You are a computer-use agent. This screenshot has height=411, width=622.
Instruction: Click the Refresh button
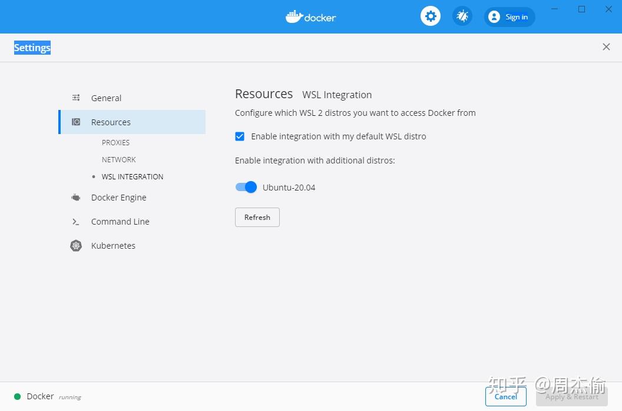coord(257,218)
